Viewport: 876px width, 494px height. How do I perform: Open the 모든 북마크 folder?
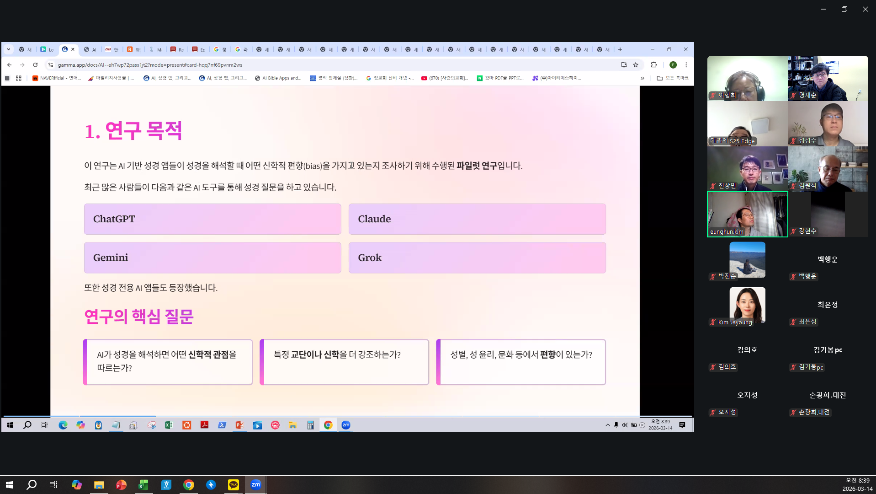pyautogui.click(x=674, y=78)
